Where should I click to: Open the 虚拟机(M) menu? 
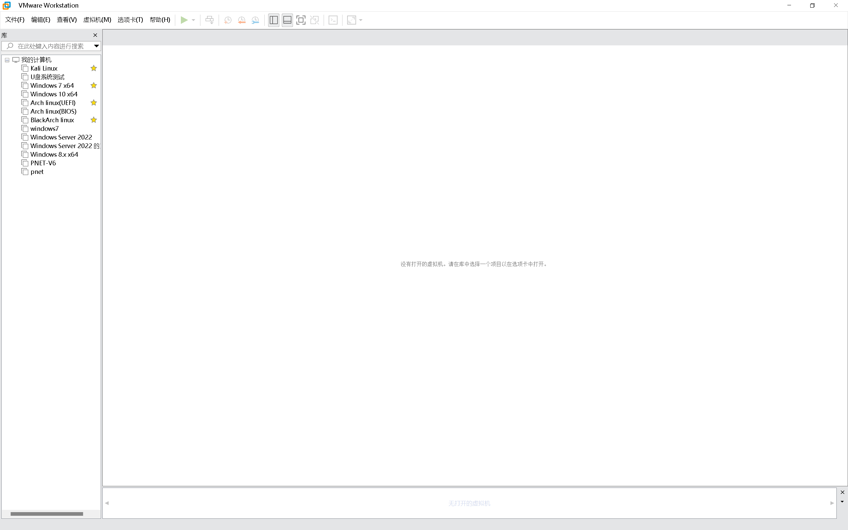(x=97, y=20)
